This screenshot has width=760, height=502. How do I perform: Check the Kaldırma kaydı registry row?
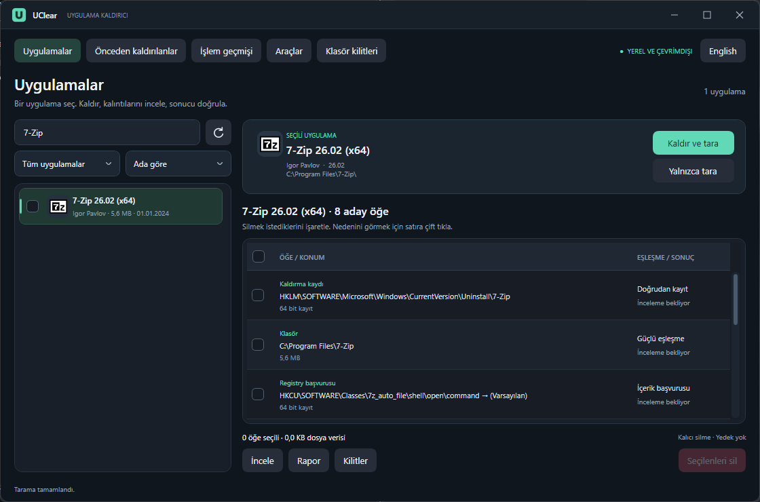[258, 295]
